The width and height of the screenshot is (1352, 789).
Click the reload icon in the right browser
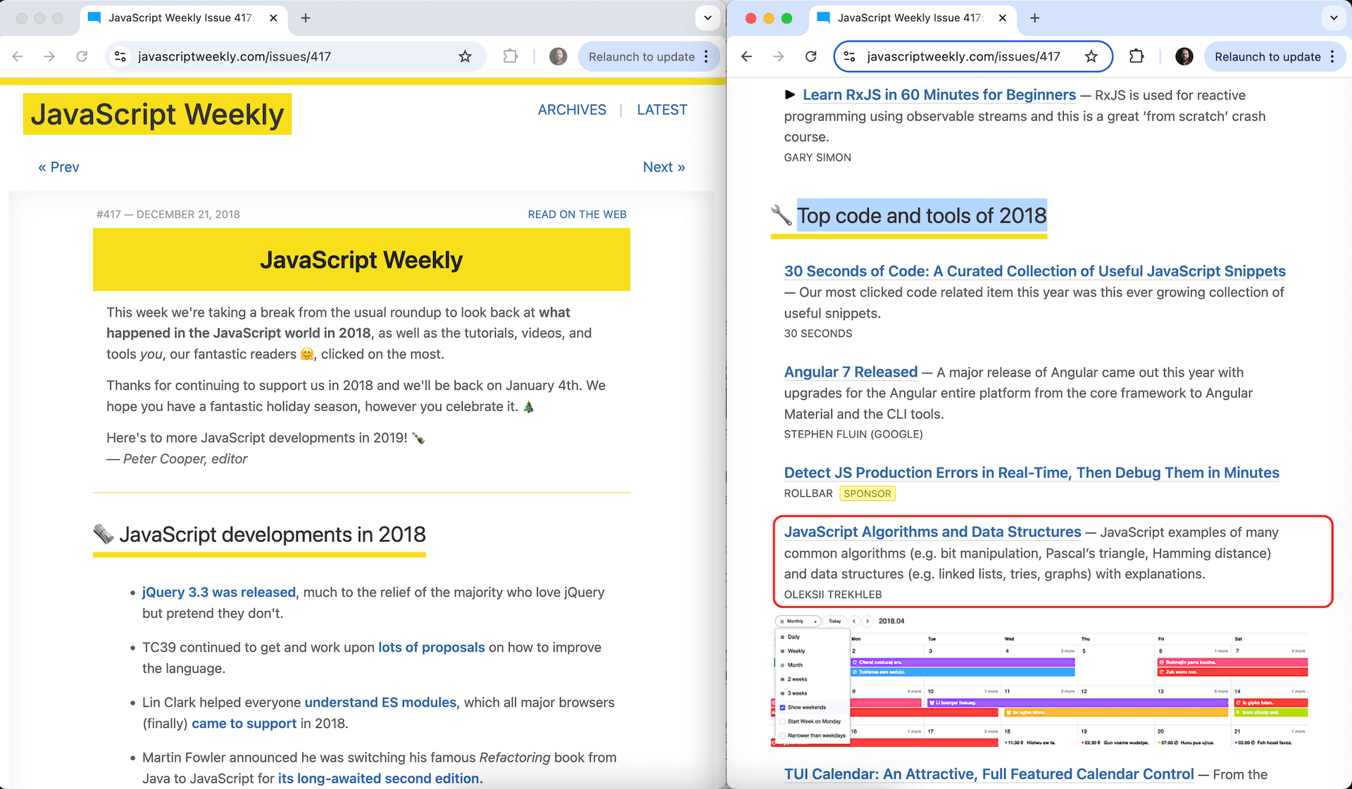click(811, 57)
